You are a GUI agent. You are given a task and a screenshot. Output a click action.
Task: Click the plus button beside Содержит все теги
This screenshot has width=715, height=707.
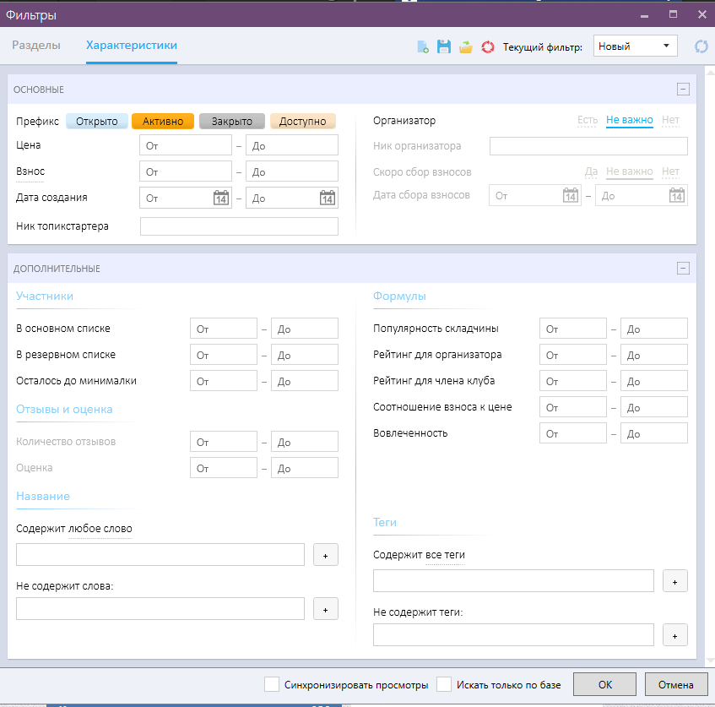675,581
